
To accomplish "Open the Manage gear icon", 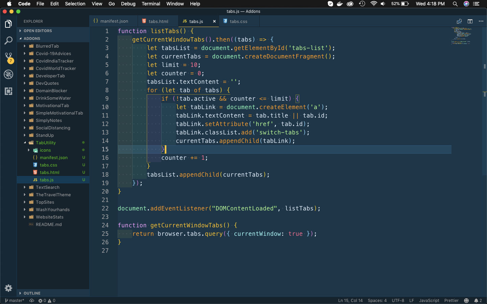I will [8, 288].
